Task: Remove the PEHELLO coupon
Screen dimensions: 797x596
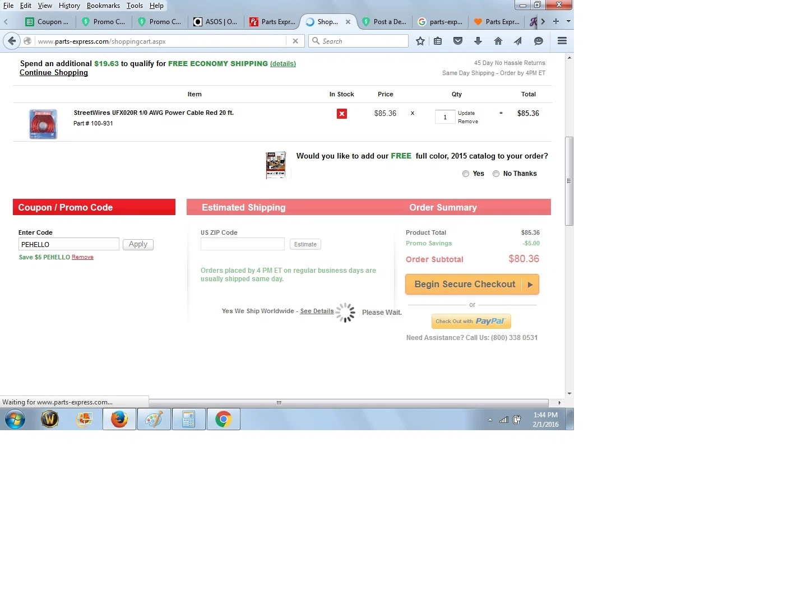Action: coord(82,257)
